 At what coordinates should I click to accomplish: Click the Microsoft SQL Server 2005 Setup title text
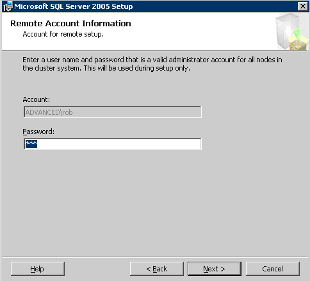[74, 6]
